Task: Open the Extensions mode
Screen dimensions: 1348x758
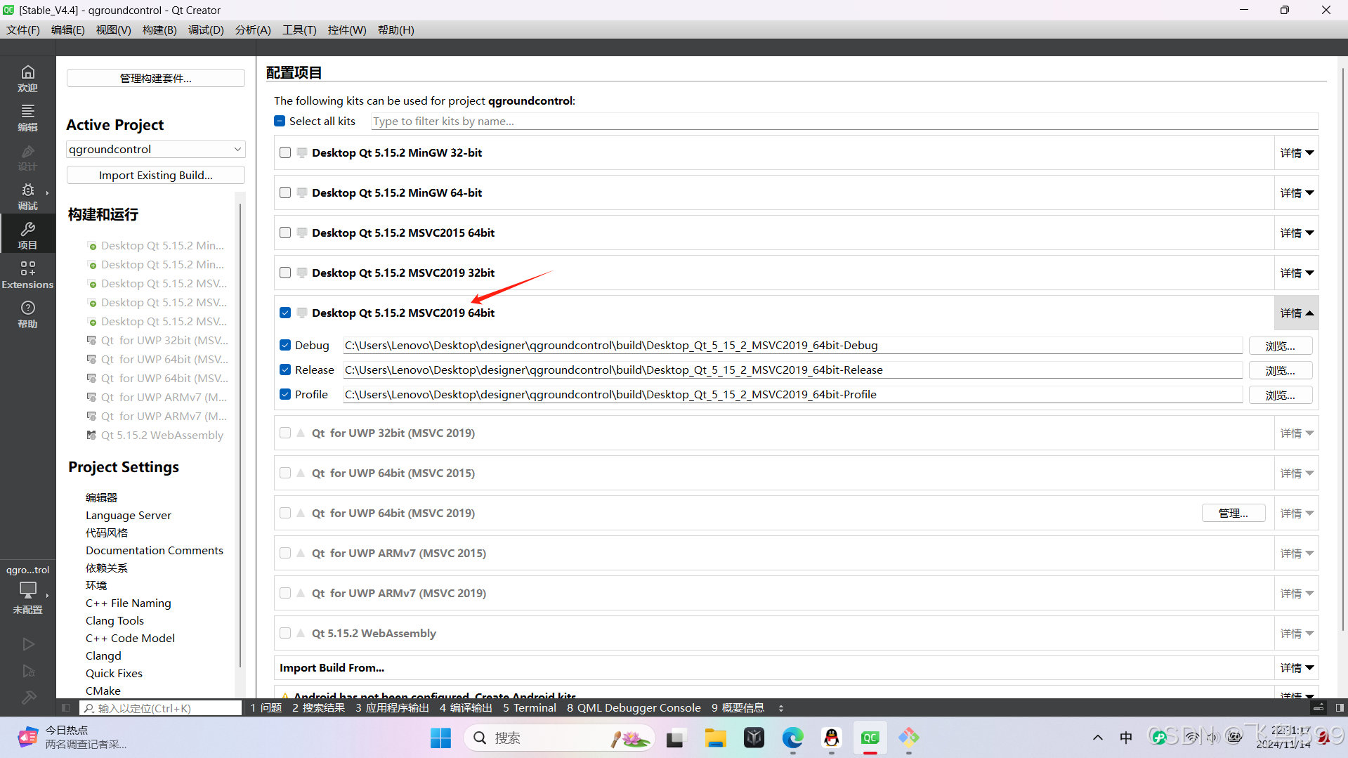Action: (27, 275)
